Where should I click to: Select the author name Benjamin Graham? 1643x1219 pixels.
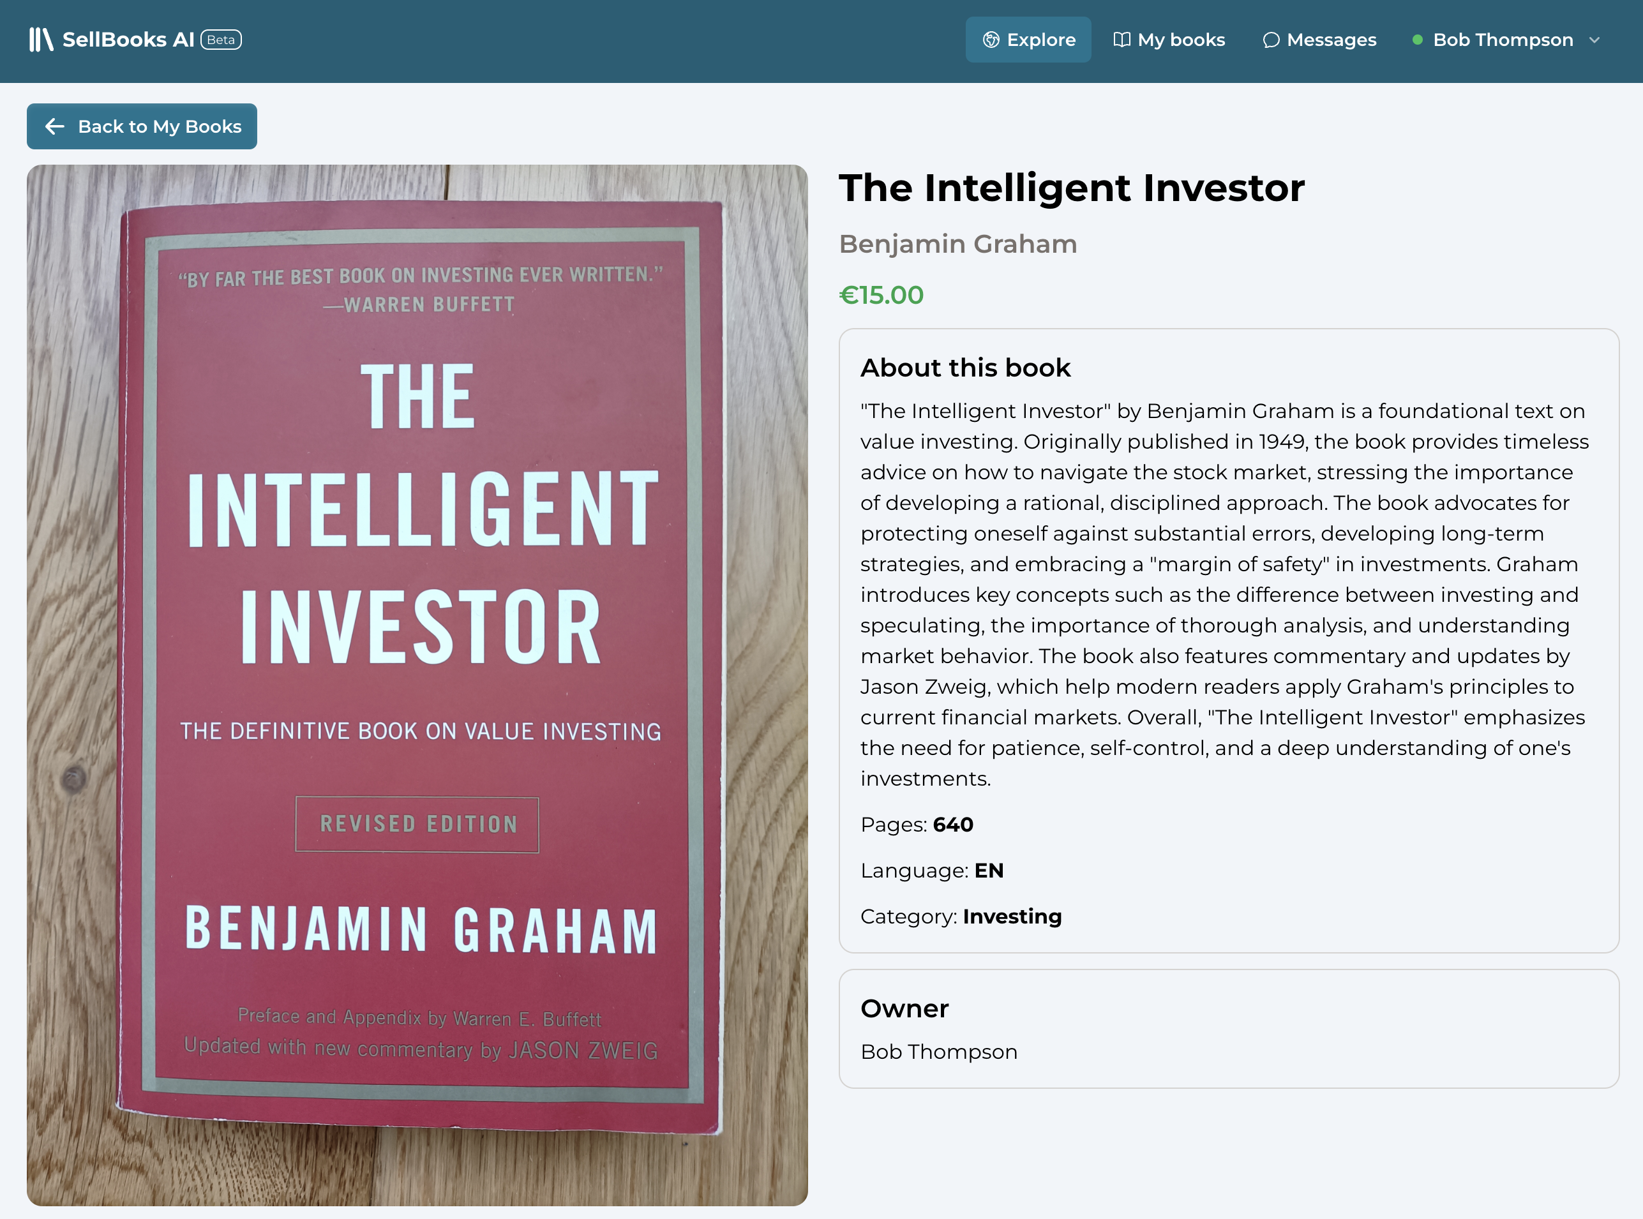point(957,244)
